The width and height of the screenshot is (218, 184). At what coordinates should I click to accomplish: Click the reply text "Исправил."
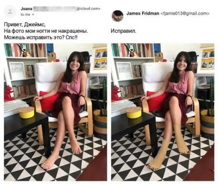tap(124, 31)
